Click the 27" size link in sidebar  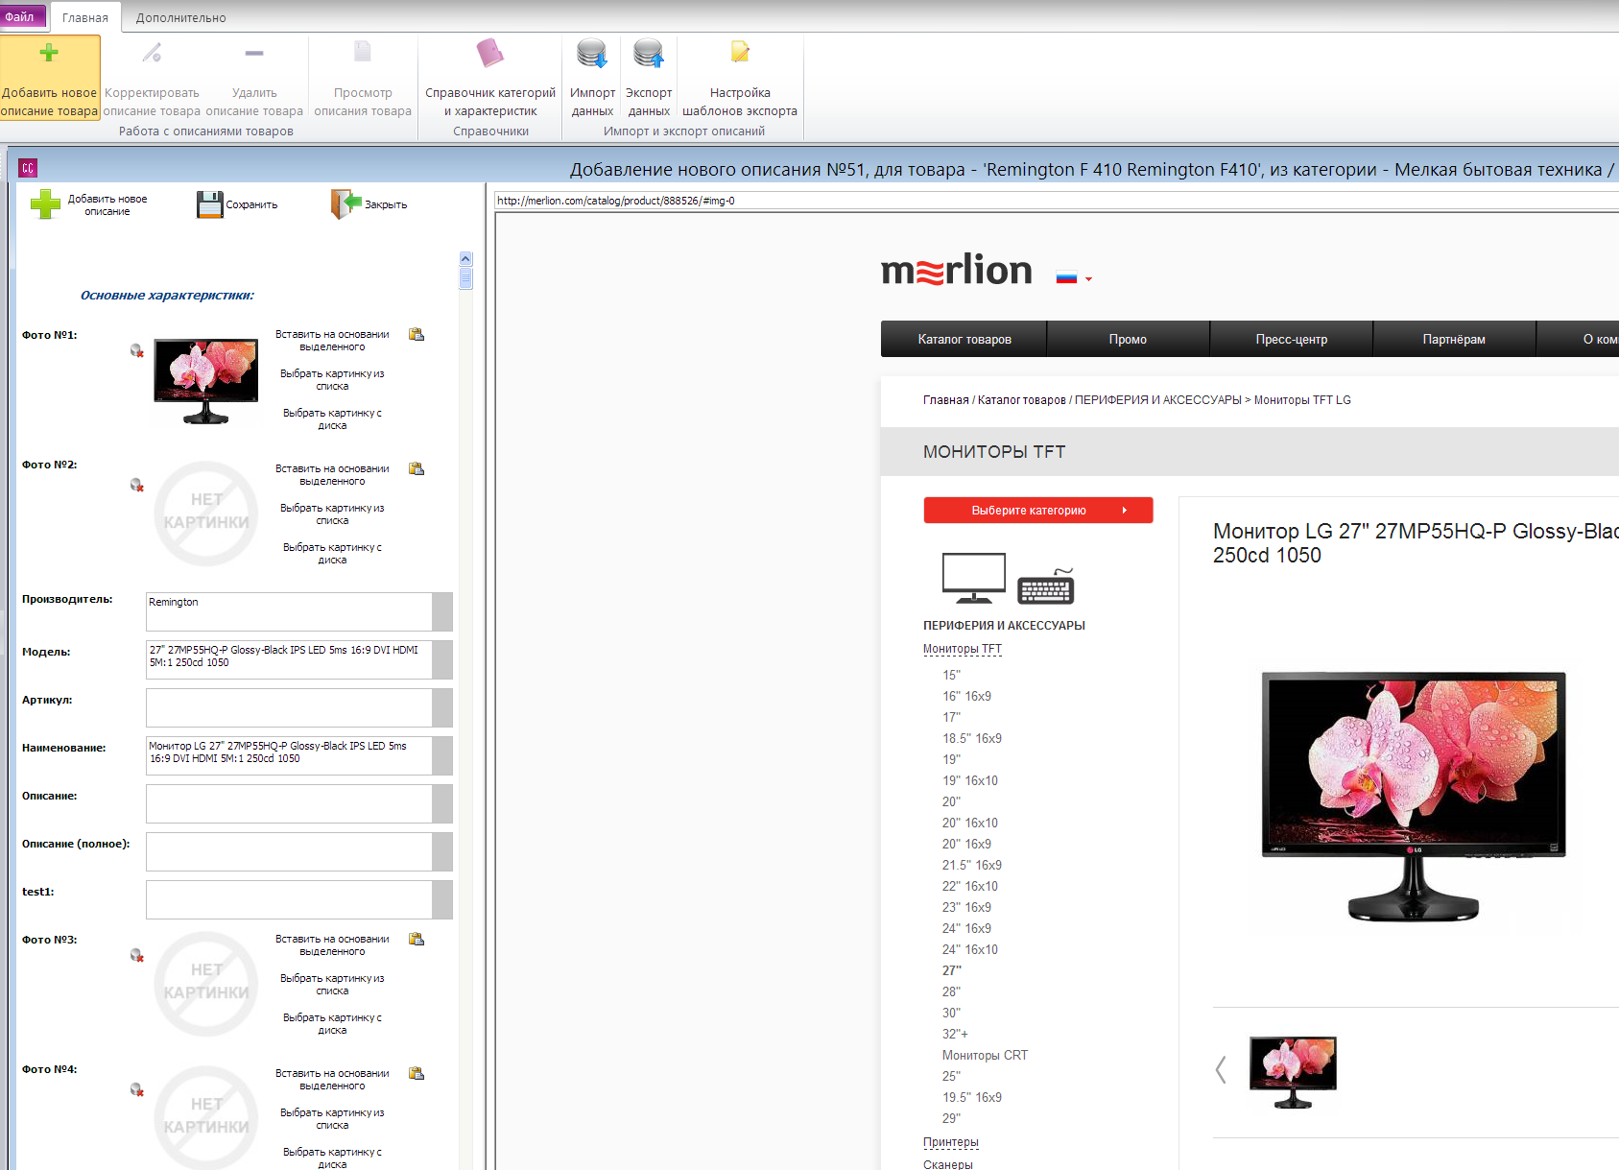tap(952, 970)
